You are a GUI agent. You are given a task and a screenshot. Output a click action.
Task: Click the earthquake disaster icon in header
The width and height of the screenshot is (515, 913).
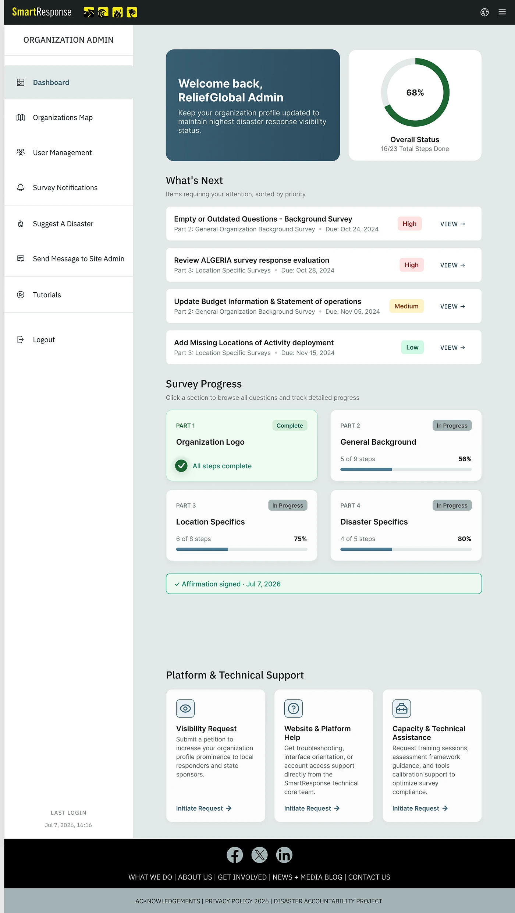[89, 13]
